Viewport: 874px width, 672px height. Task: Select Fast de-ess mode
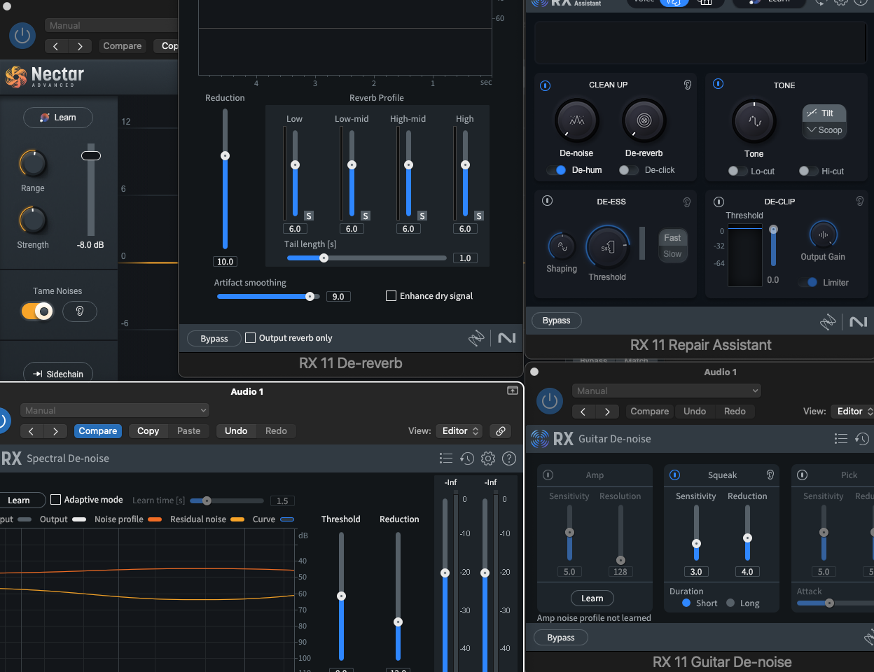click(x=672, y=238)
